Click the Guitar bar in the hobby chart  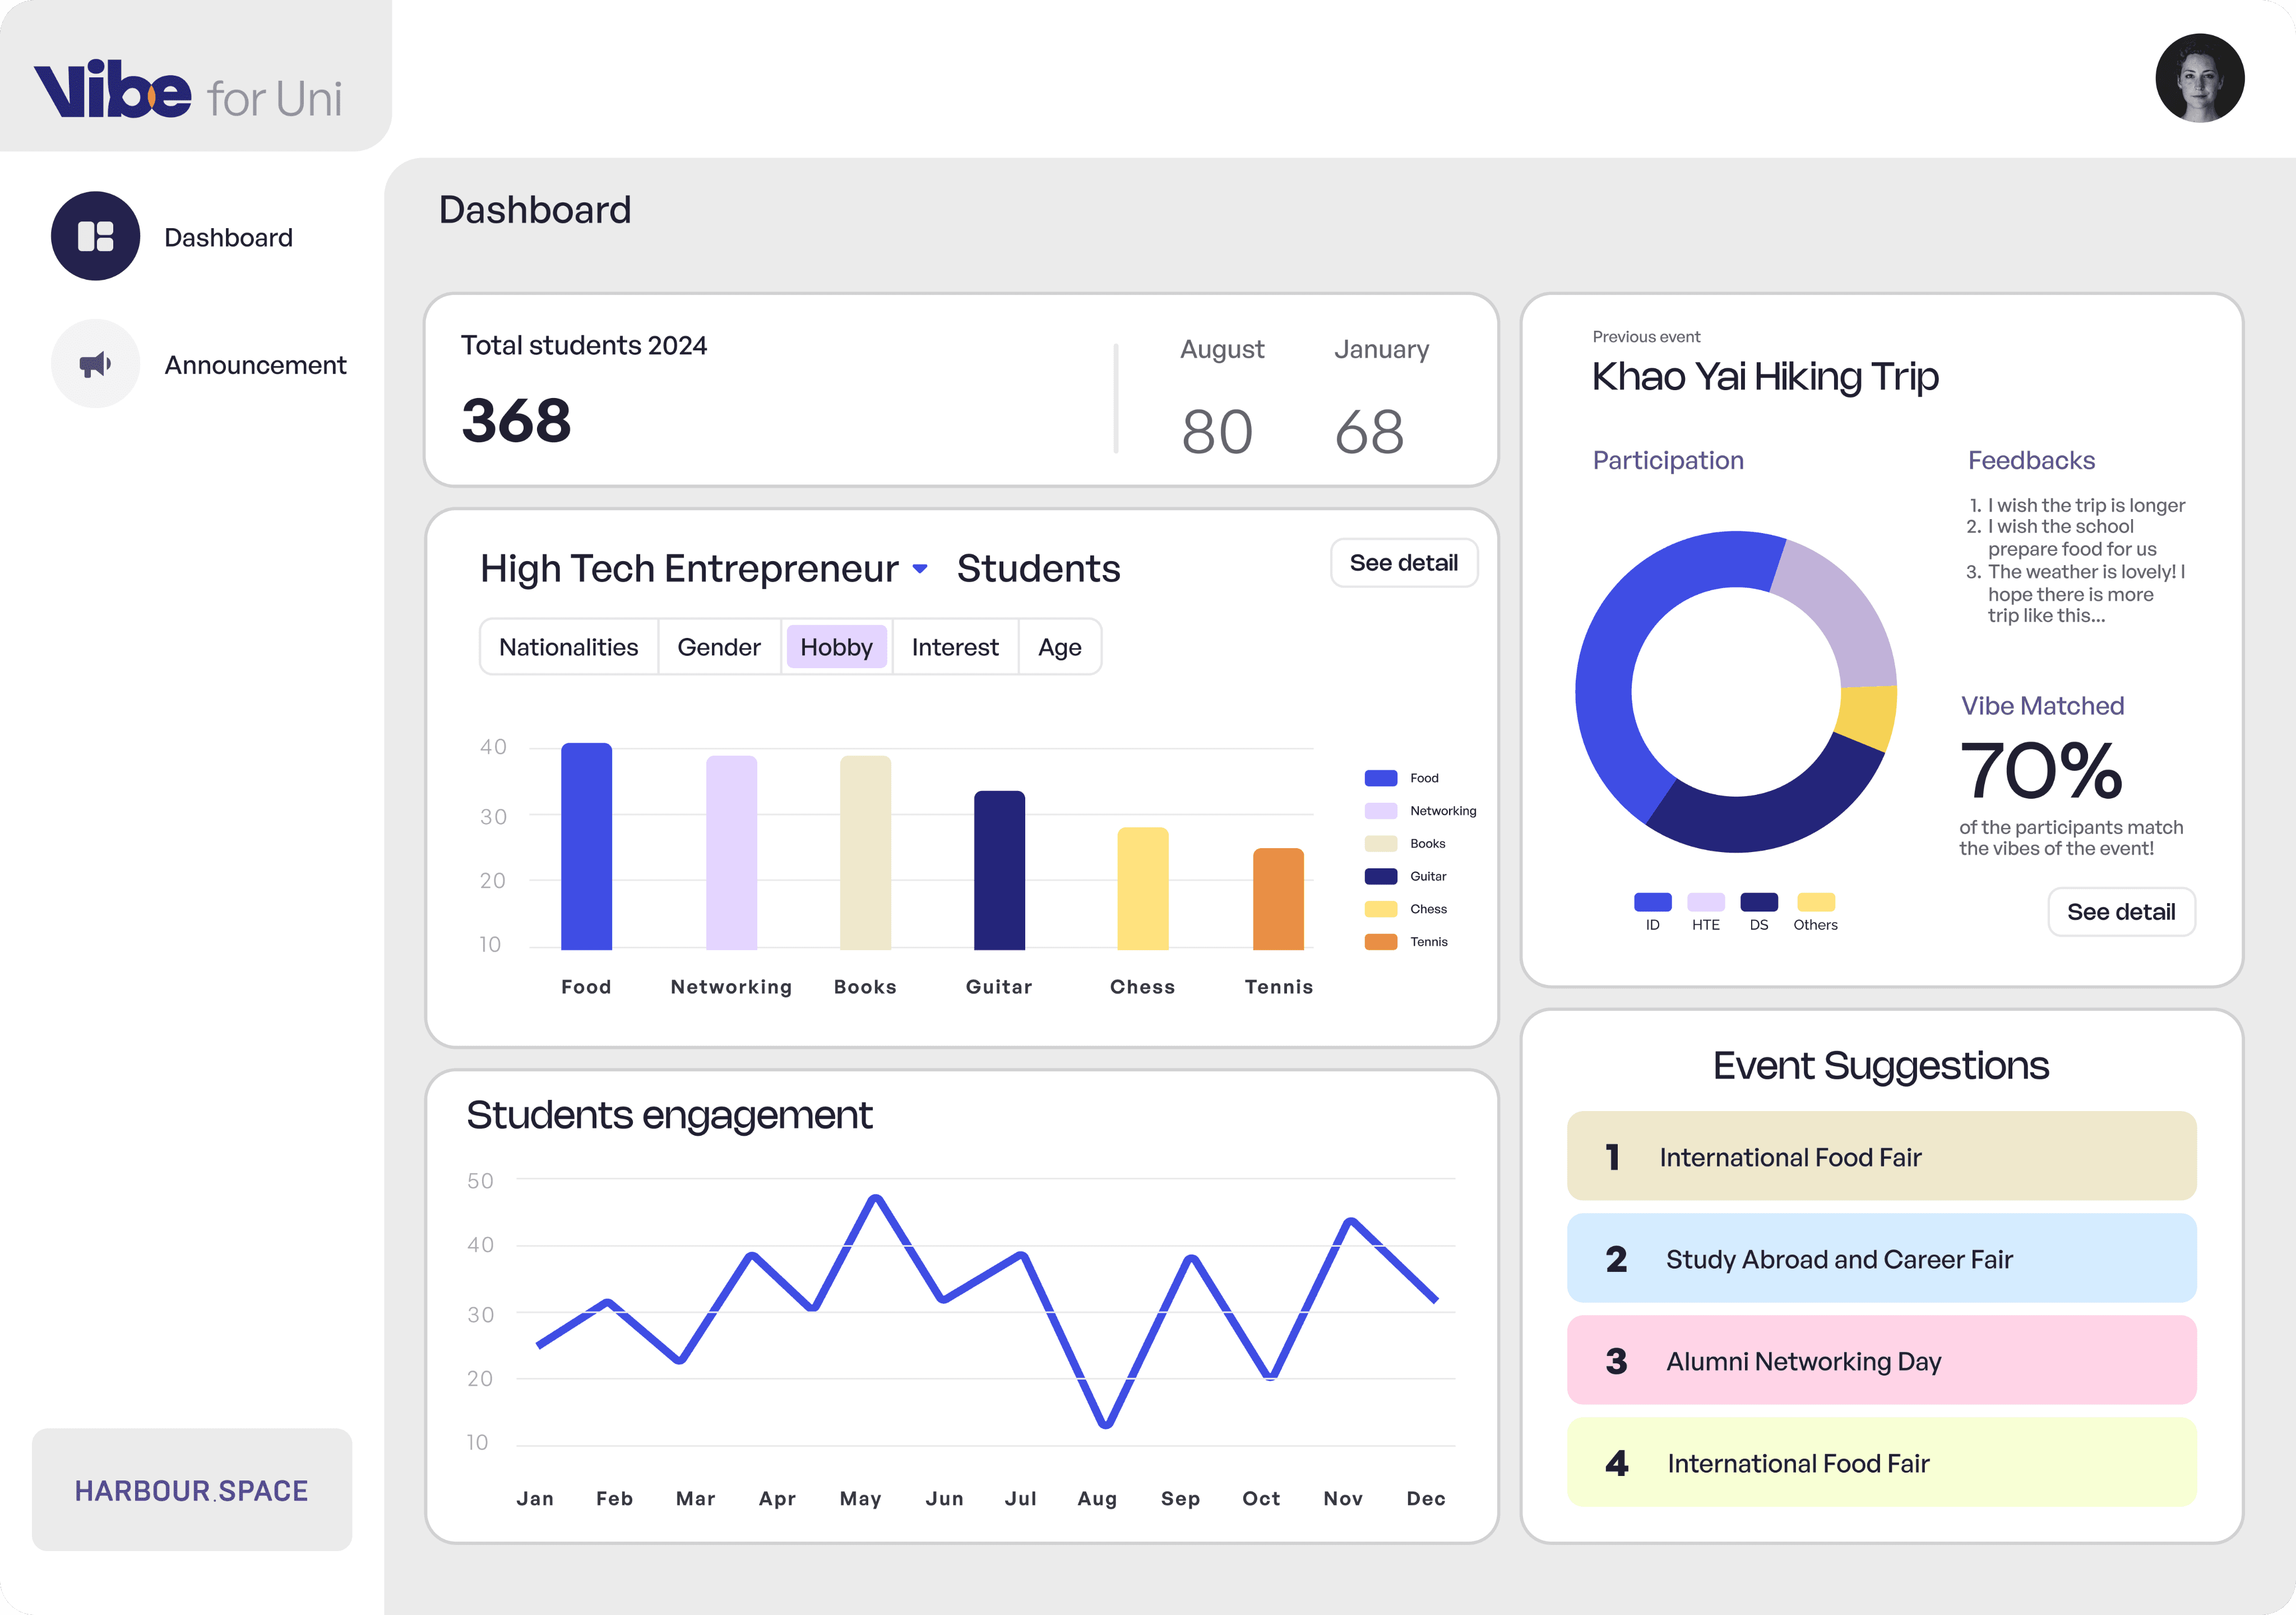pos(999,870)
